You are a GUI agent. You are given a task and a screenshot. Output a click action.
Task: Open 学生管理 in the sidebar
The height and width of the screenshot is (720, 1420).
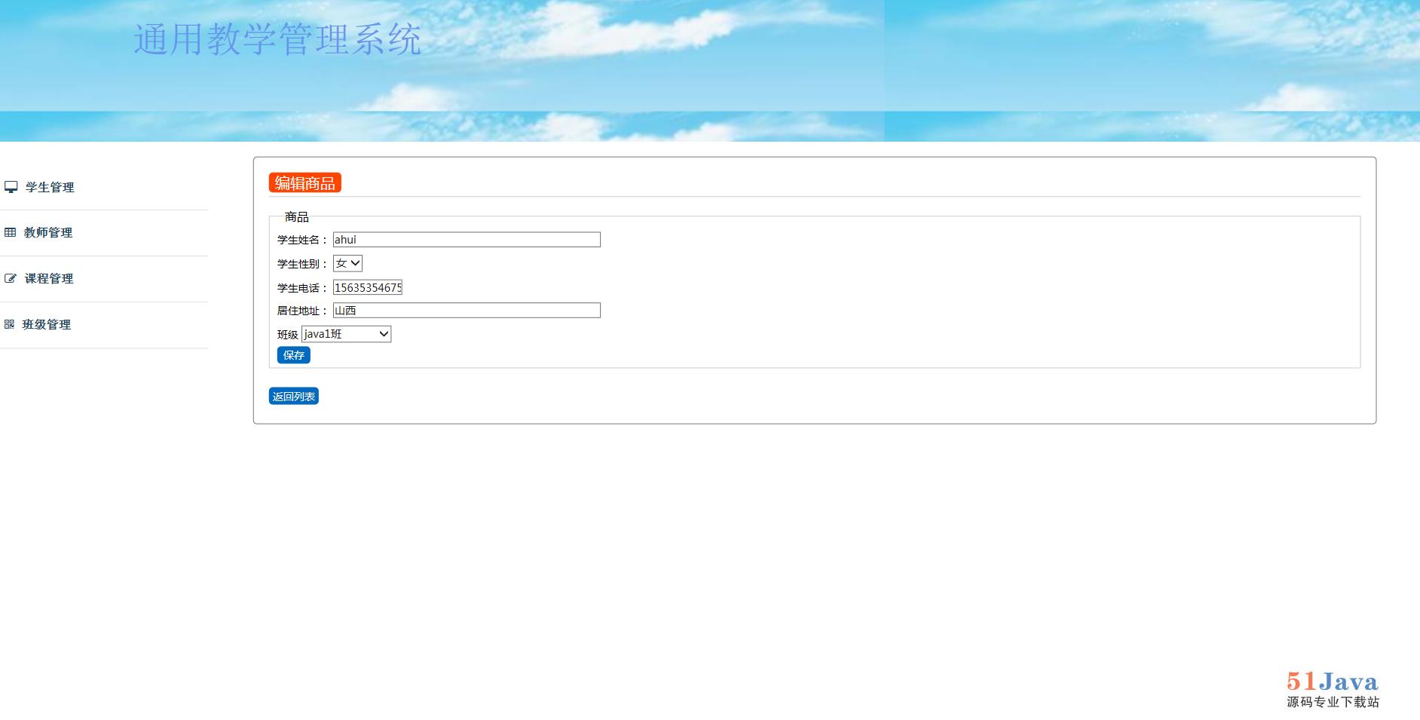(50, 187)
